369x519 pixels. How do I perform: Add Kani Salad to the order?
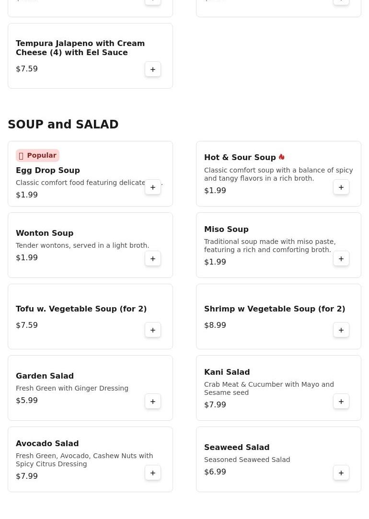tap(341, 402)
